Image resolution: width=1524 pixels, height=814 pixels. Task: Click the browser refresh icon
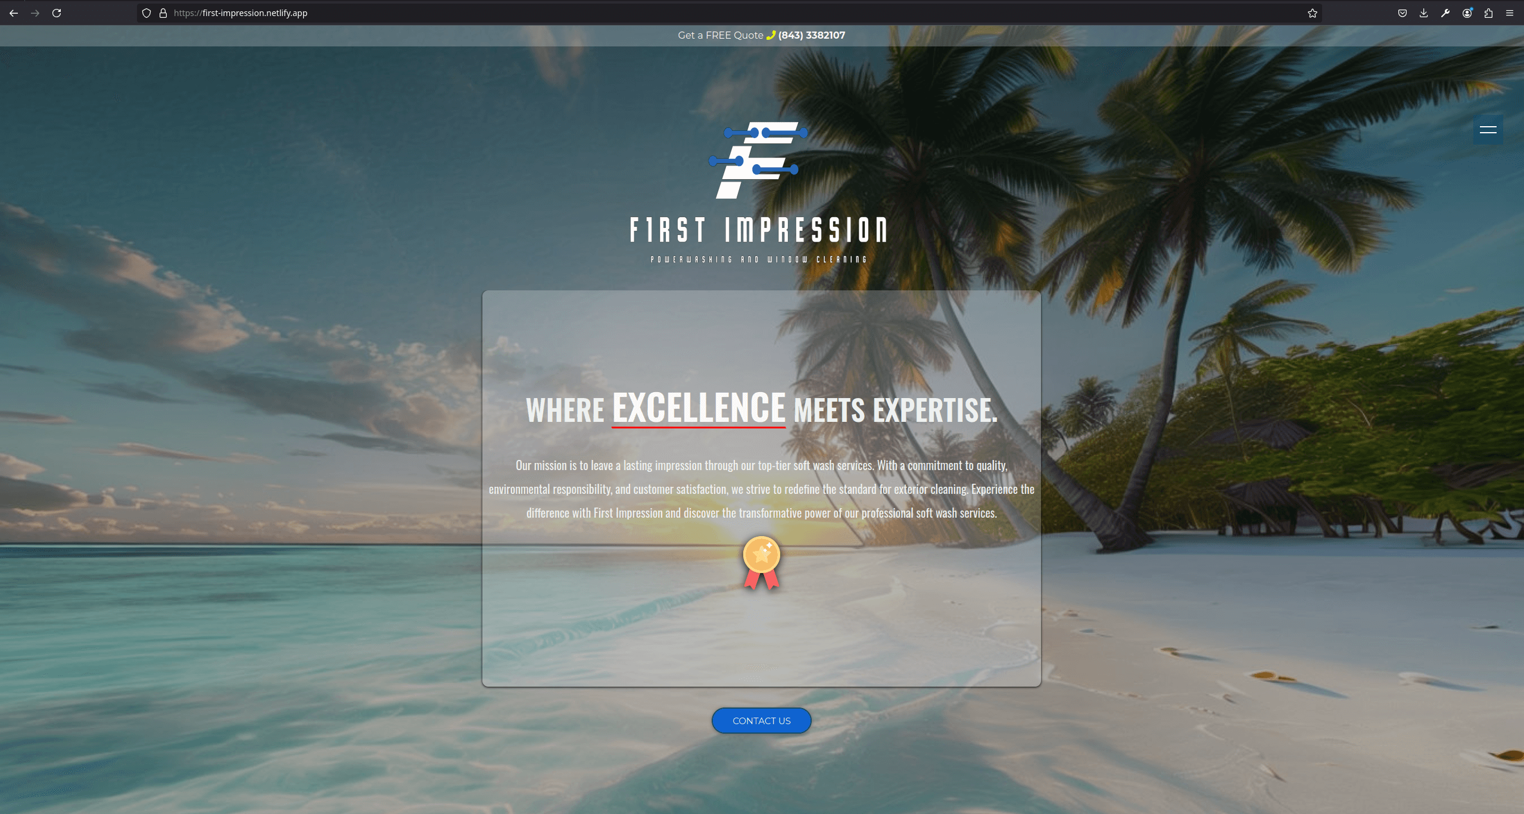(57, 12)
